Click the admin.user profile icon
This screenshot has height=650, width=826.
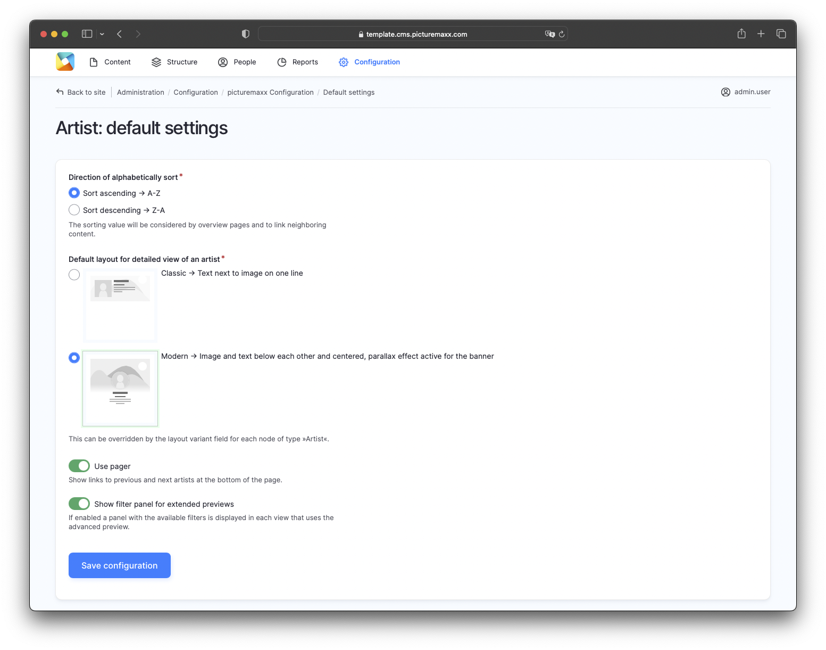pos(725,92)
